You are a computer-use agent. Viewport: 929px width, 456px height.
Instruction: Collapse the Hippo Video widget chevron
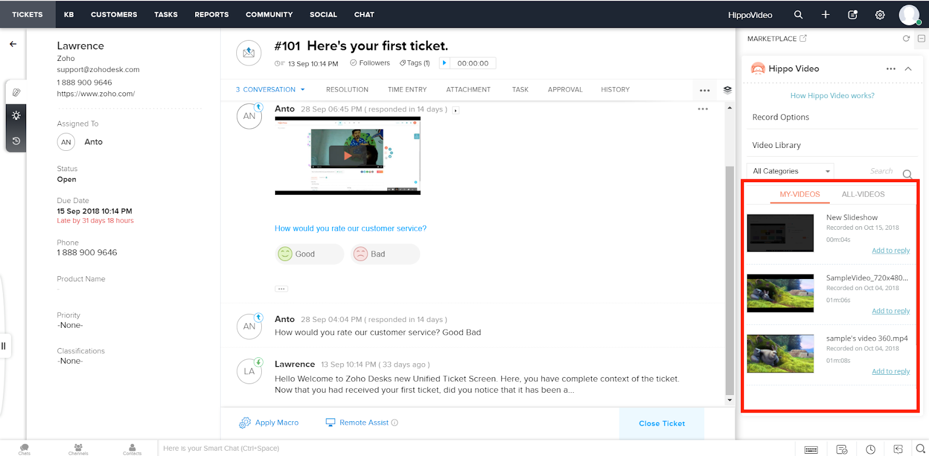coord(908,68)
